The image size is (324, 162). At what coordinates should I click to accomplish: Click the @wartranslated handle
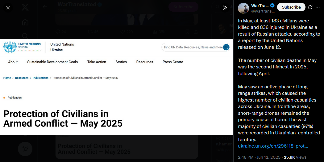pyautogui.click(x=263, y=11)
